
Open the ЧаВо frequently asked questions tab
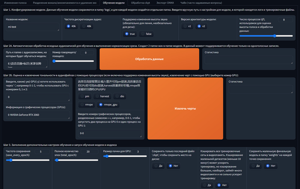point(201,3)
